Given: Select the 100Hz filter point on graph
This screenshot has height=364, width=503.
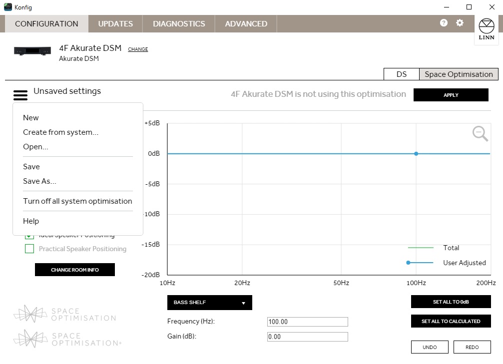Looking at the screenshot, I should point(416,154).
